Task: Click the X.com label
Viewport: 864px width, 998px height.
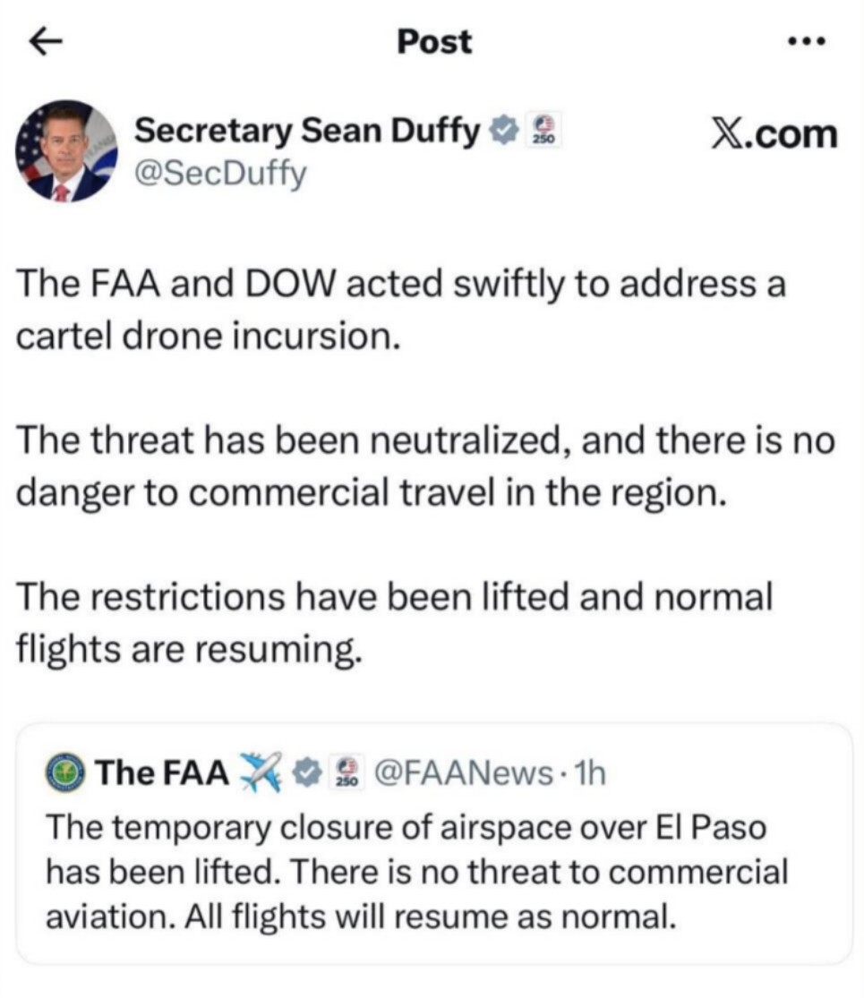Action: click(x=773, y=134)
